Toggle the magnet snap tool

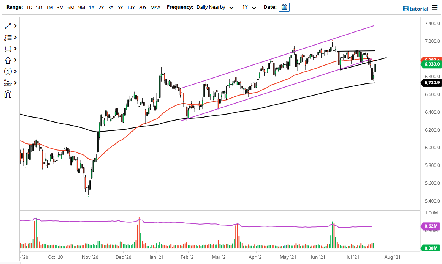pos(8,94)
